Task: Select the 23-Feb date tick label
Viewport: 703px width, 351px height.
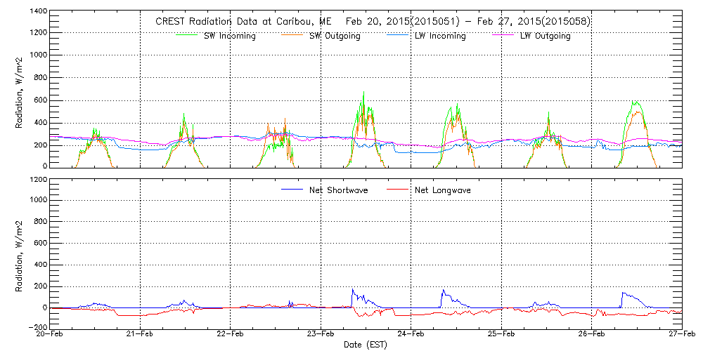Action: tap(321, 335)
